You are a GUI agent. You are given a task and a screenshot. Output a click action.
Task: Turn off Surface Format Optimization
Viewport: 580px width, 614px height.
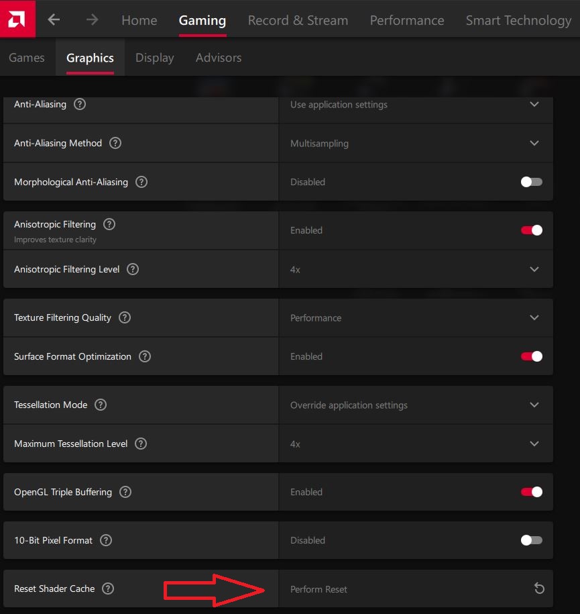click(532, 356)
